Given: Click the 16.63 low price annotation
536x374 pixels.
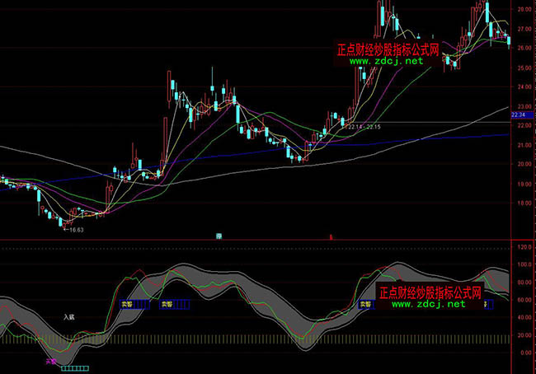Looking at the screenshot, I should (x=74, y=231).
